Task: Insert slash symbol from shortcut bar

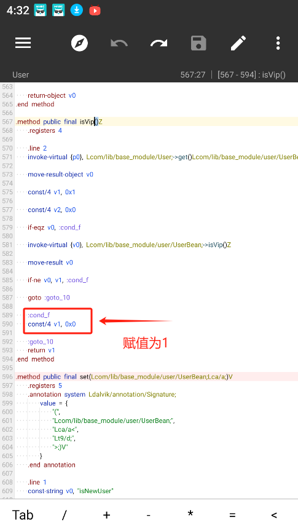Action: point(64,515)
